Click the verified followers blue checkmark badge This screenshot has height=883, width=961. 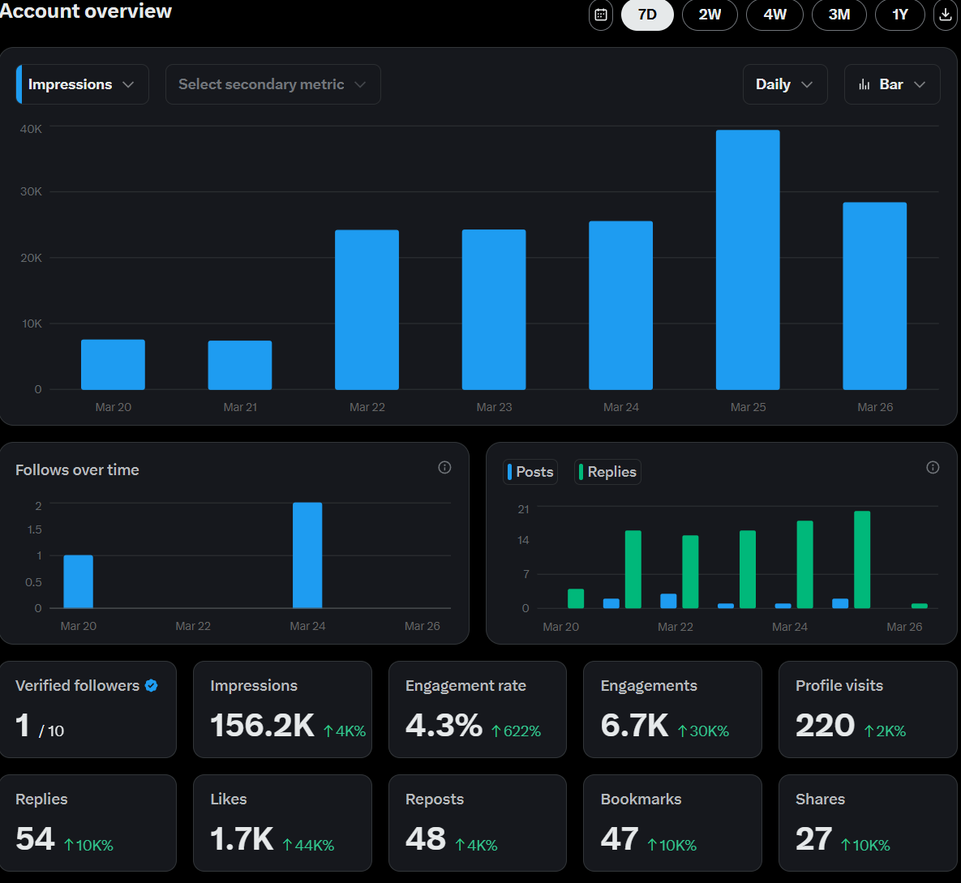pyautogui.click(x=152, y=686)
